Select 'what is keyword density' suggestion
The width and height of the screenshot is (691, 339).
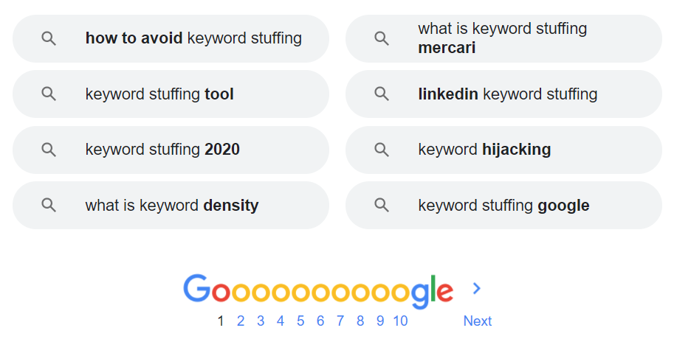(171, 206)
